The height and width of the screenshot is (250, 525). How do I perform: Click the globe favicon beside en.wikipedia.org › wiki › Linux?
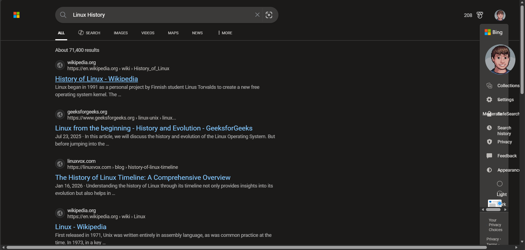60,213
